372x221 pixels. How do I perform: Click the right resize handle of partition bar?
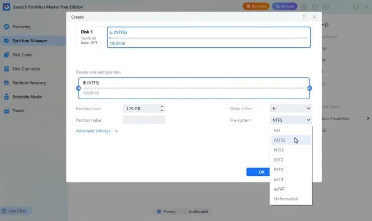pos(310,88)
